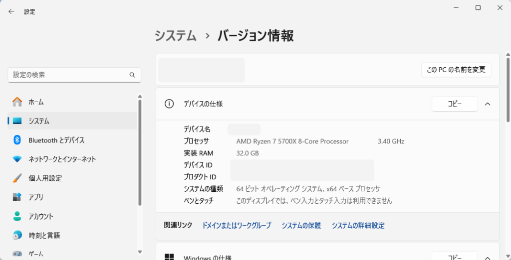The width and height of the screenshot is (511, 260).
Task: Maximize the Settings window
Action: coord(478,8)
